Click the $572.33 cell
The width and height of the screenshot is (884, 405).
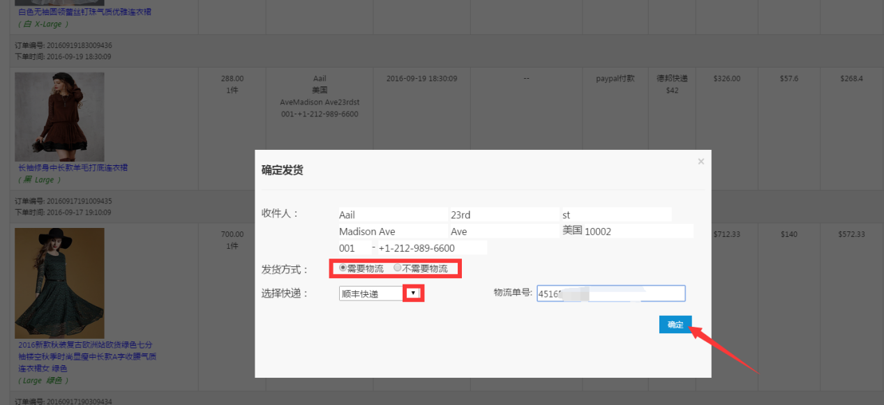tap(851, 234)
